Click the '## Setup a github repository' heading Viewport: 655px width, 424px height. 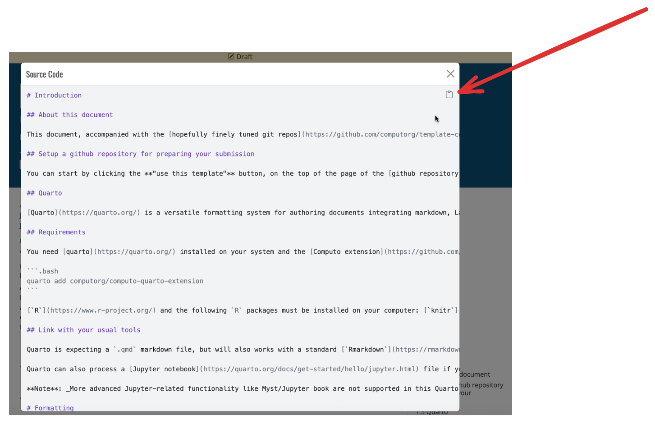click(x=141, y=154)
